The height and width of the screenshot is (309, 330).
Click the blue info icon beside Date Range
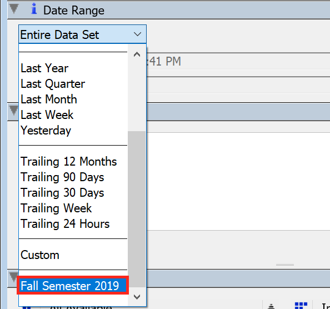34,9
